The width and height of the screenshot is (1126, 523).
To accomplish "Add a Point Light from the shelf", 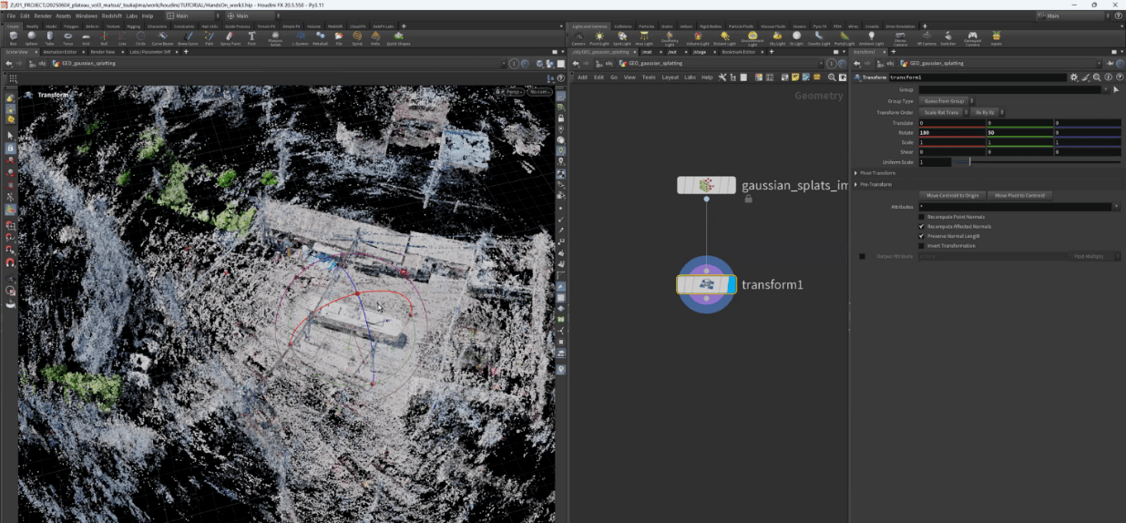I will (x=599, y=37).
